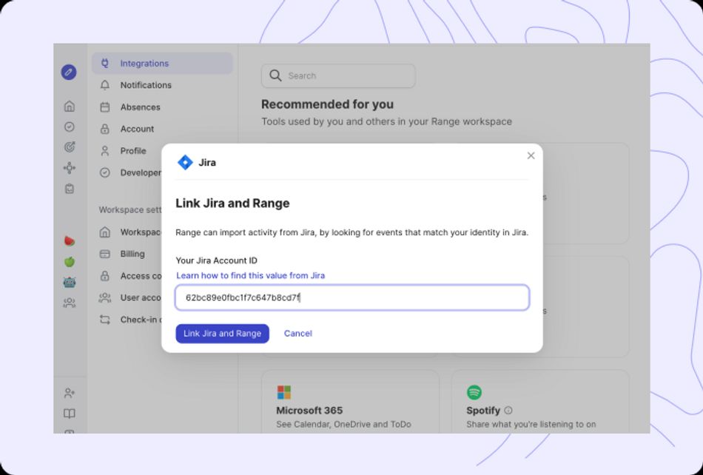The height and width of the screenshot is (475, 703).
Task: Open the Microsoft 365 integration card
Action: click(x=350, y=402)
